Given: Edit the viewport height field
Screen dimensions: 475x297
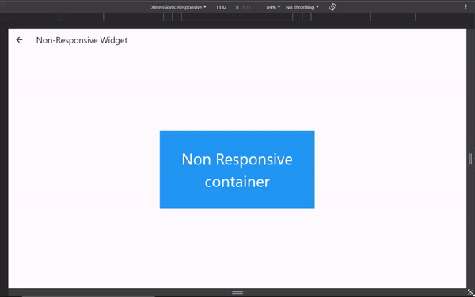Looking at the screenshot, I should pos(247,7).
